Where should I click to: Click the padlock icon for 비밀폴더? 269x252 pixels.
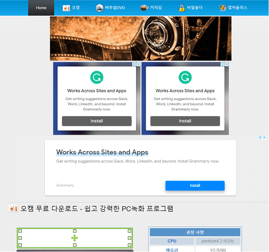pos(182,8)
